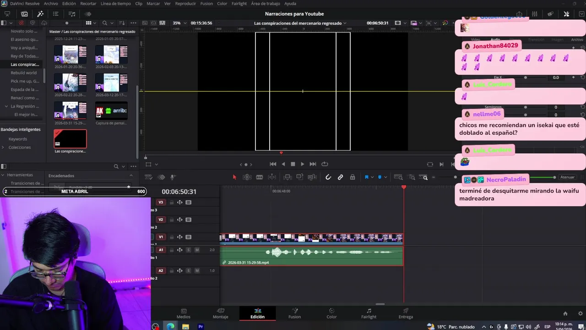Go to last frame transport button
Screen dimensions: 586x330
pyautogui.click(x=313, y=164)
